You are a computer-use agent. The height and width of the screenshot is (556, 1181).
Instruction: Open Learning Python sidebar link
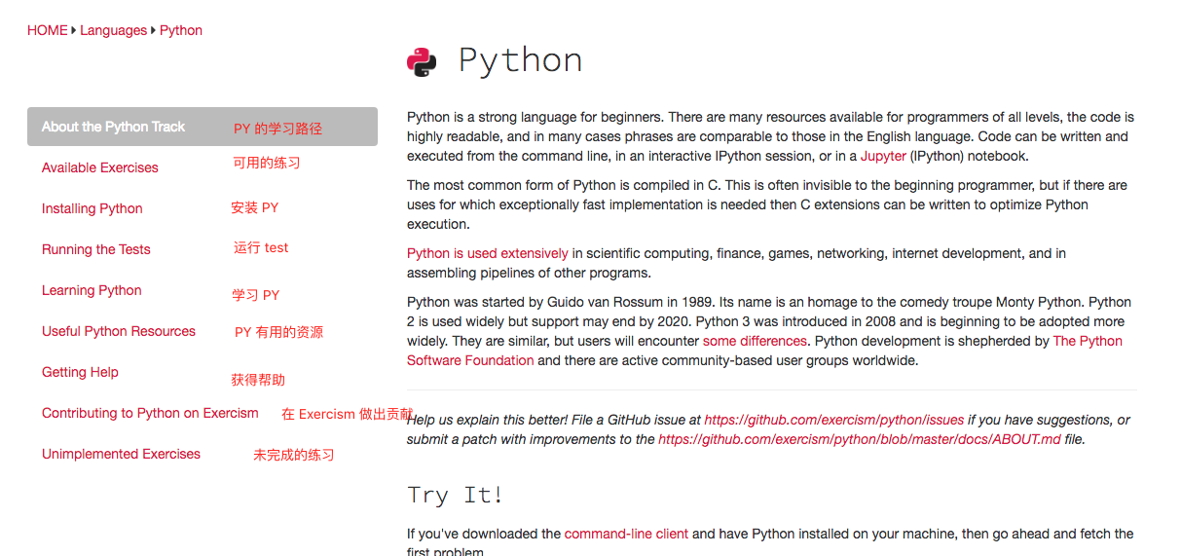(92, 290)
